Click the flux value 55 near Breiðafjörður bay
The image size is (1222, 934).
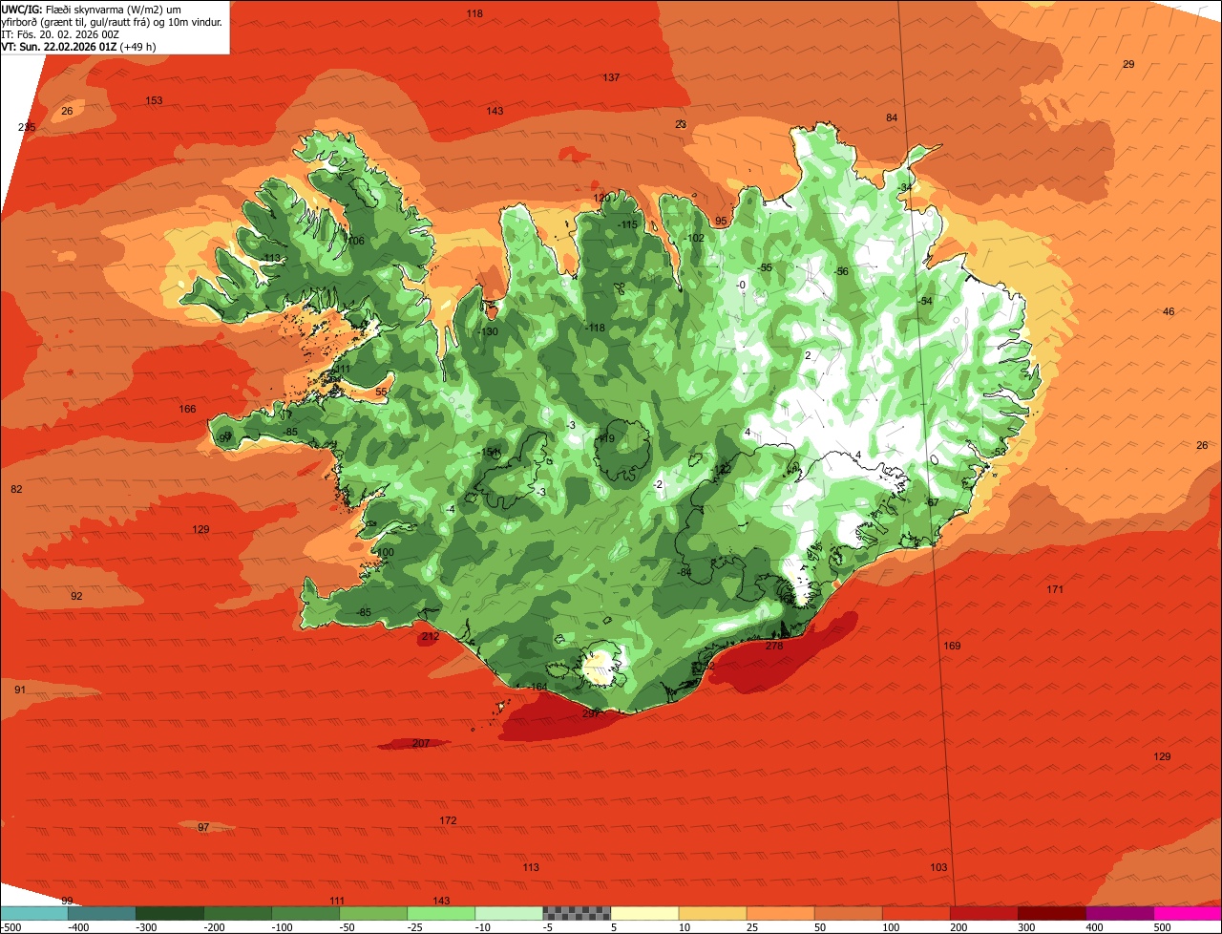click(381, 393)
